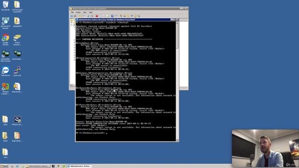Click the PowerShell window scroll down arrow
Image resolution: width=299 pixels, height=168 pixels.
coord(177,140)
